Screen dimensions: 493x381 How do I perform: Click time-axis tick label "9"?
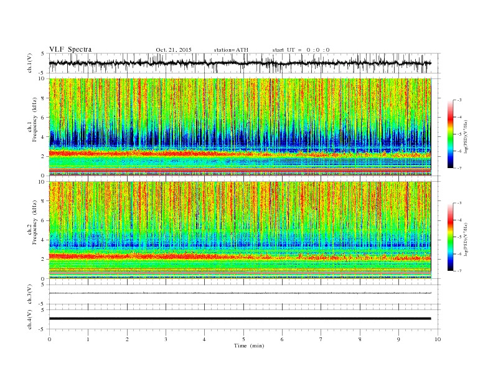pos(398,339)
